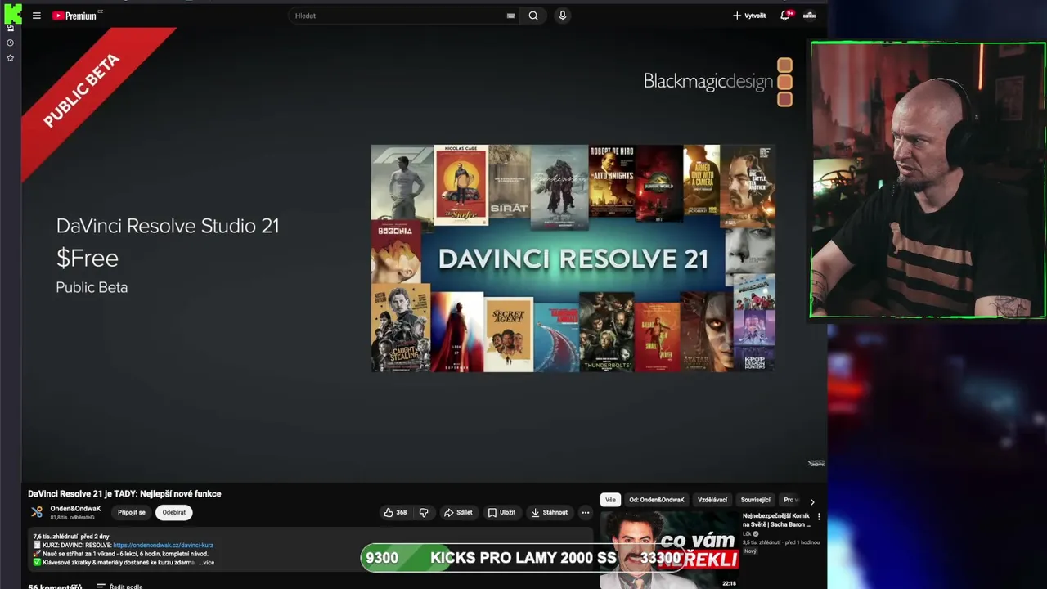Screen dimensions: 1047x589
Task: Open the on-screen keyboard in search box
Action: [511, 16]
